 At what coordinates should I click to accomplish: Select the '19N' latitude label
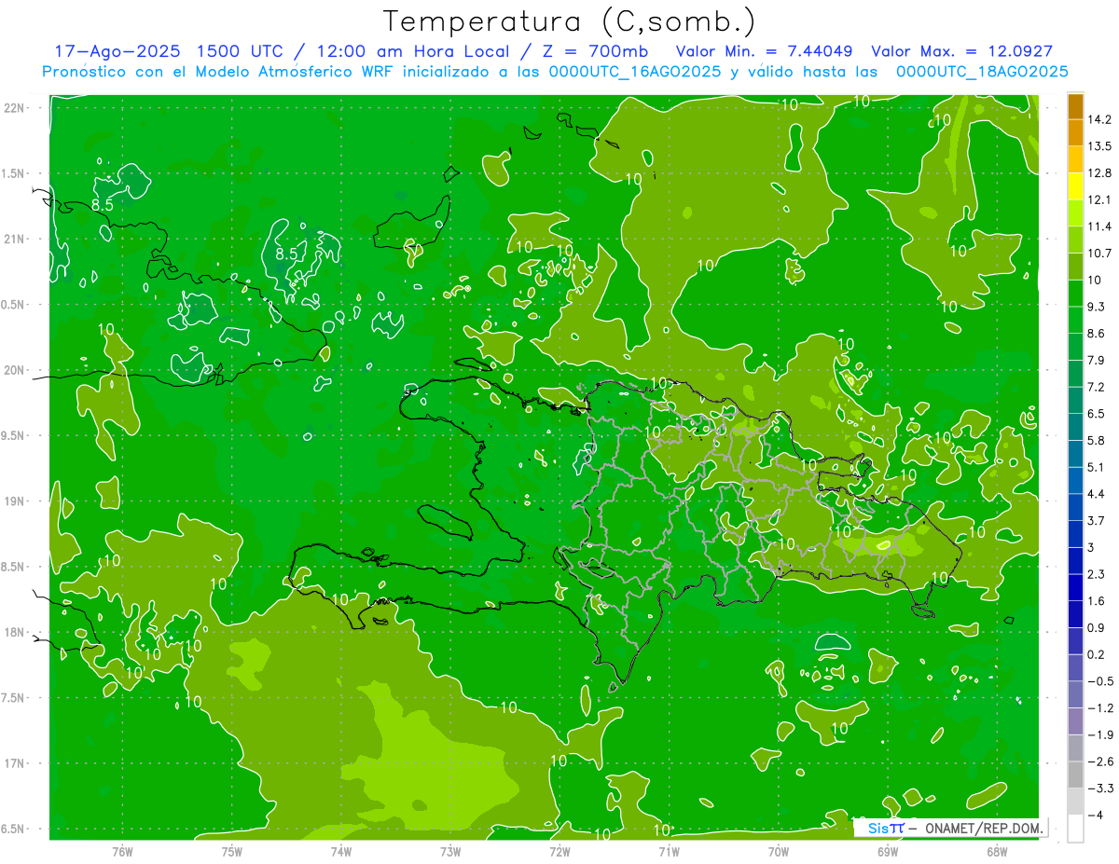tap(15, 501)
